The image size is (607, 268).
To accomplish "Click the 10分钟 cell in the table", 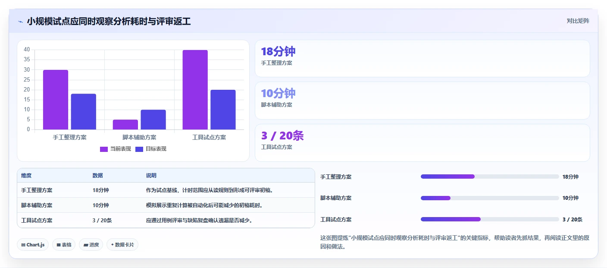I will pos(100,205).
